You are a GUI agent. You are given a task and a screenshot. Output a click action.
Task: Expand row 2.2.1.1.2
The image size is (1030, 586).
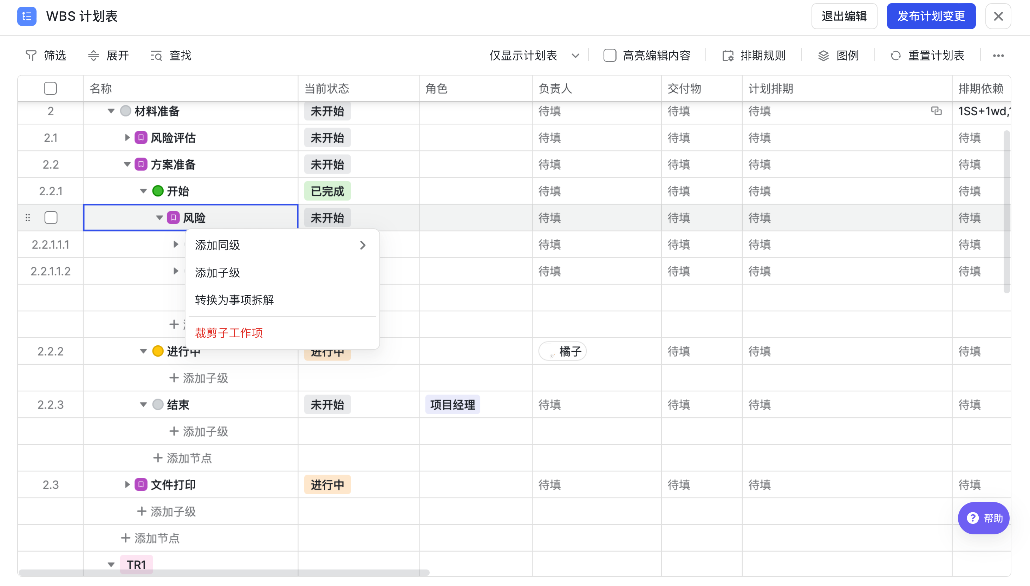pos(175,271)
